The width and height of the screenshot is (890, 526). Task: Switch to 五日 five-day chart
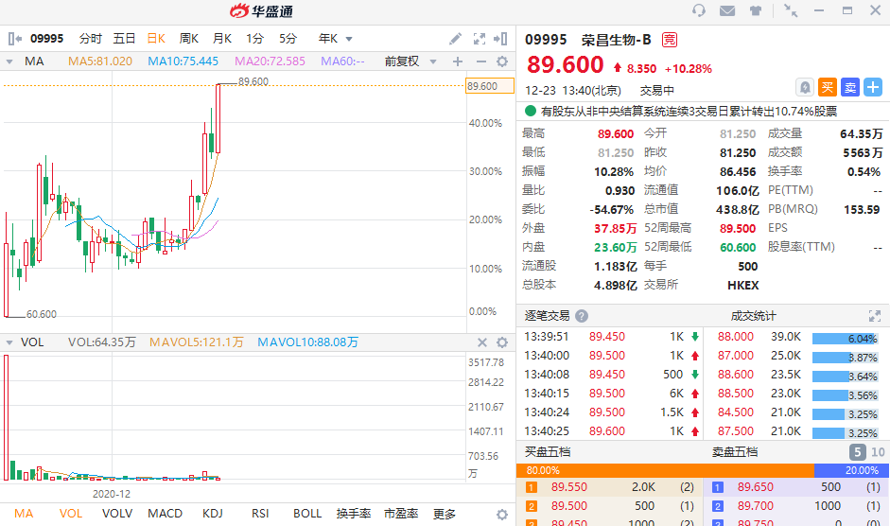(124, 39)
